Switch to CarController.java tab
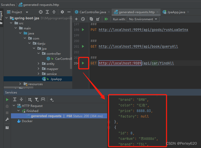 click(x=91, y=12)
